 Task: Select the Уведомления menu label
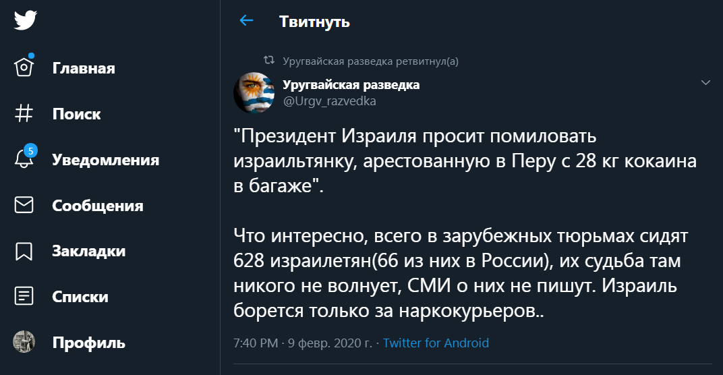tap(106, 160)
